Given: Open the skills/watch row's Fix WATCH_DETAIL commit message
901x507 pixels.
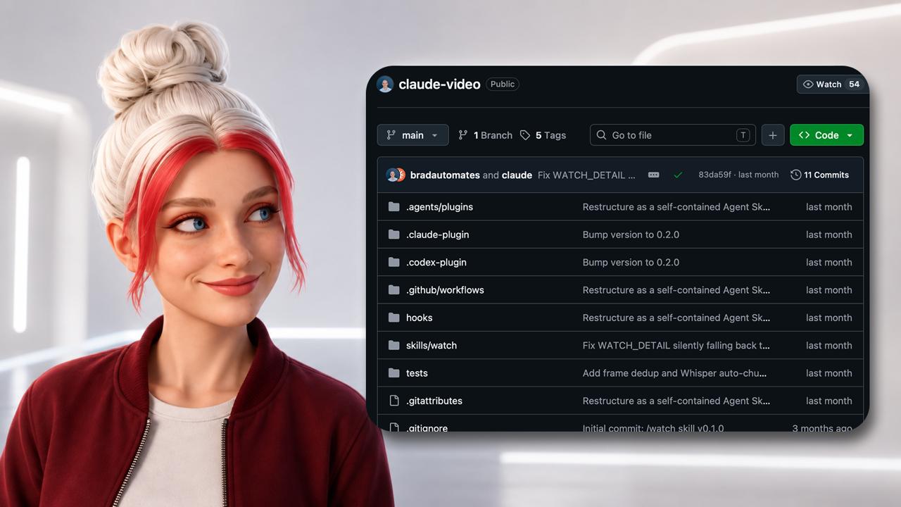Looking at the screenshot, I should (x=676, y=345).
